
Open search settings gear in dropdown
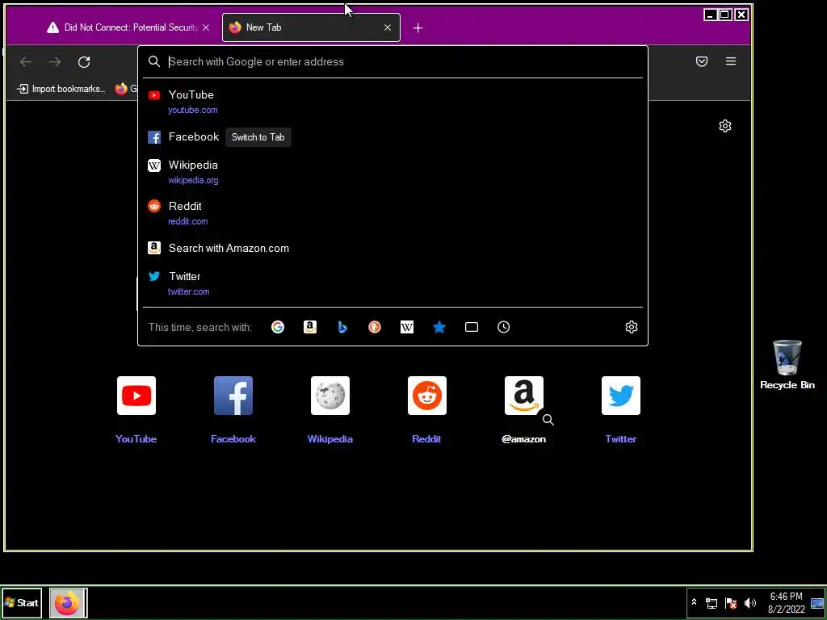pyautogui.click(x=632, y=327)
